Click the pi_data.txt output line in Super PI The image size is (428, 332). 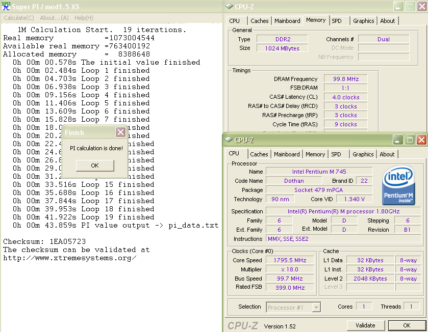point(115,225)
